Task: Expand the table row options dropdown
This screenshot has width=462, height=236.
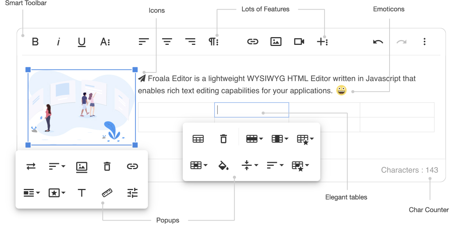Action: pyautogui.click(x=254, y=139)
